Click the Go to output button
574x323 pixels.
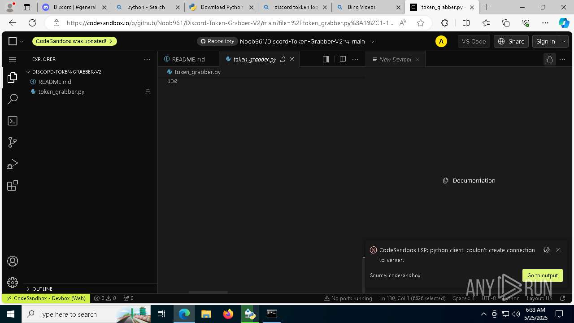point(543,275)
